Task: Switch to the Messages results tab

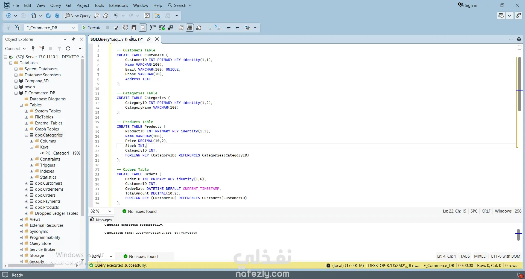Action: pyautogui.click(x=101, y=220)
